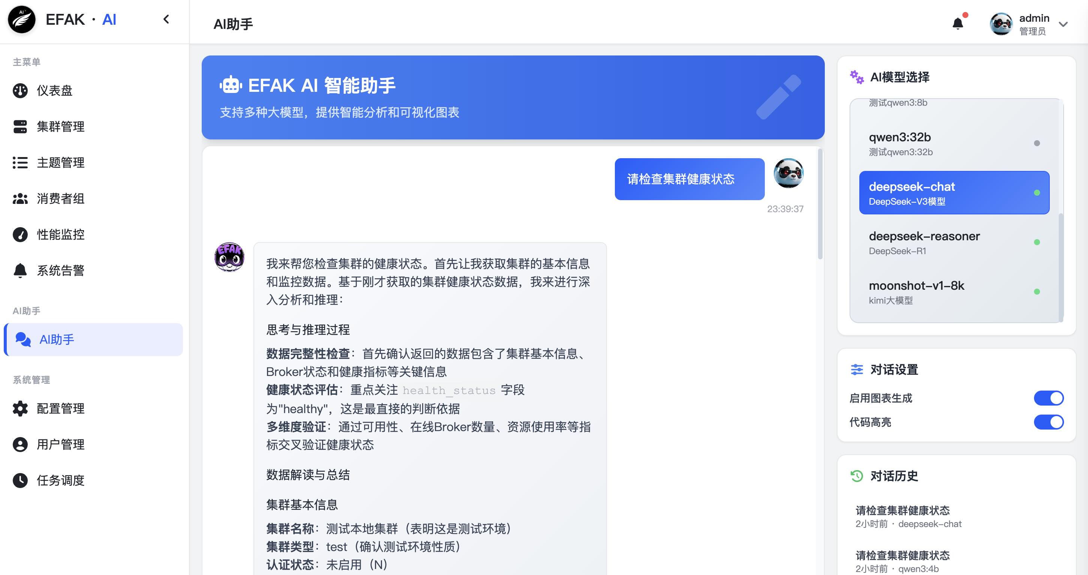Open dashboard via gauge icon
The image size is (1088, 575).
click(x=20, y=90)
